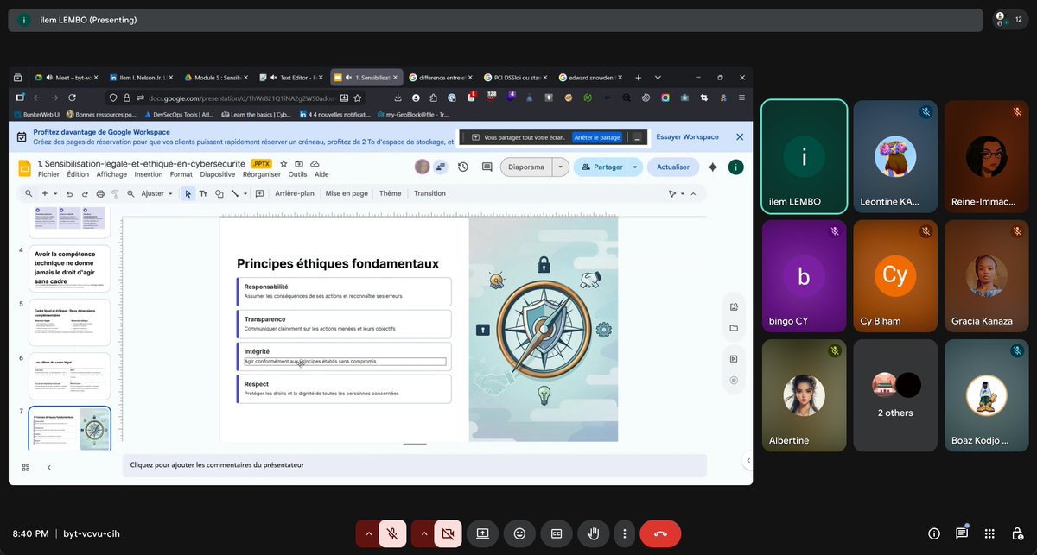
Task: Open zoom Ajuster dropdown
Action: pos(156,193)
